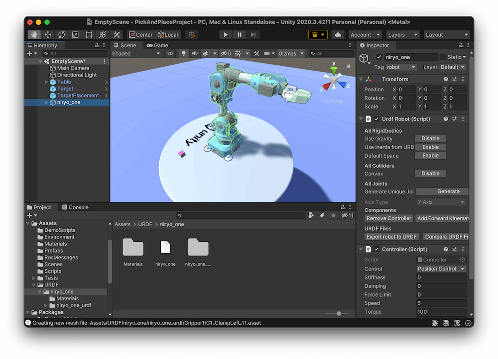Expand niryo_one in Hierarchy

click(46, 102)
